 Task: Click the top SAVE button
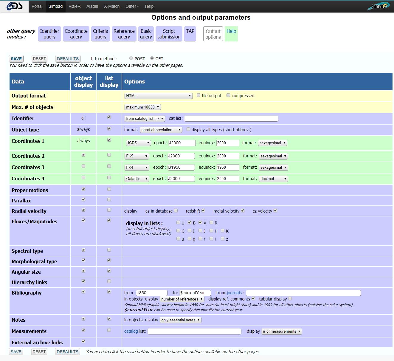(x=16, y=59)
